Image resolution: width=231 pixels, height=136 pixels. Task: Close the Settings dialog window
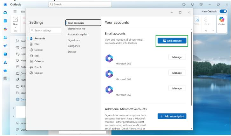pos(189,12)
